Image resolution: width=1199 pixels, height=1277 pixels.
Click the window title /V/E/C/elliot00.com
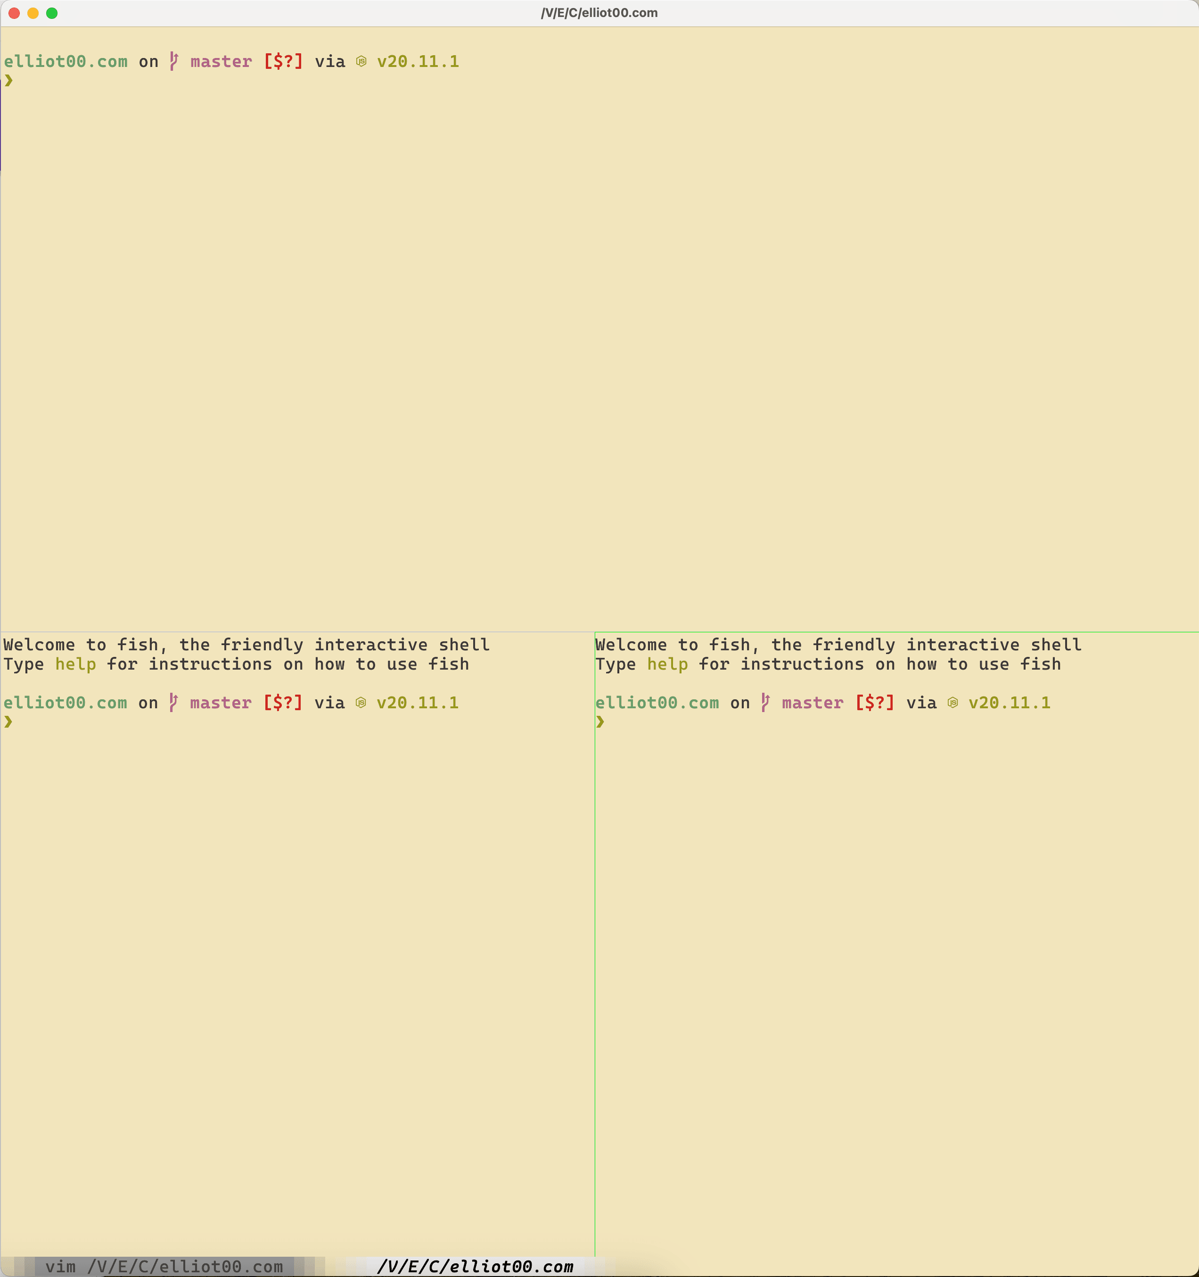(x=599, y=13)
